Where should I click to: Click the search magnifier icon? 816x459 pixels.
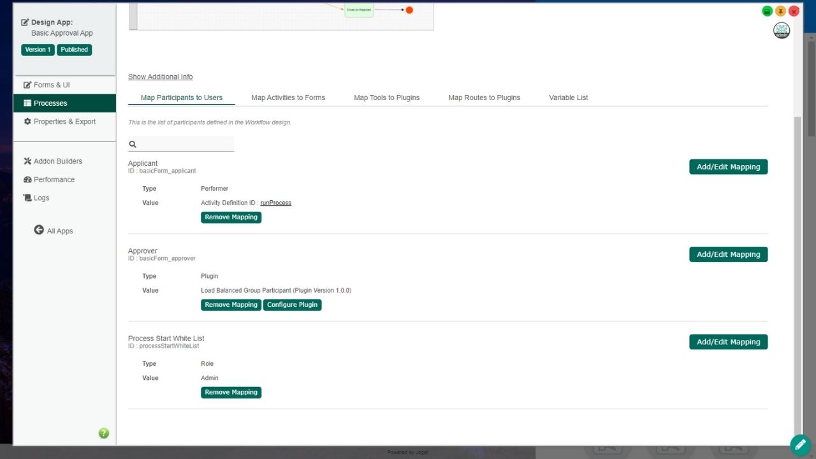[x=133, y=145]
